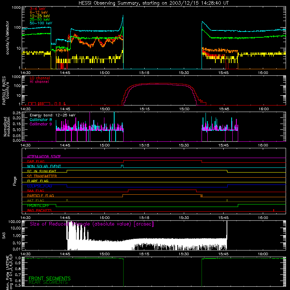Click the PARTICLE_FLAG label
Screen dimensions: 290x290
coord(41,195)
